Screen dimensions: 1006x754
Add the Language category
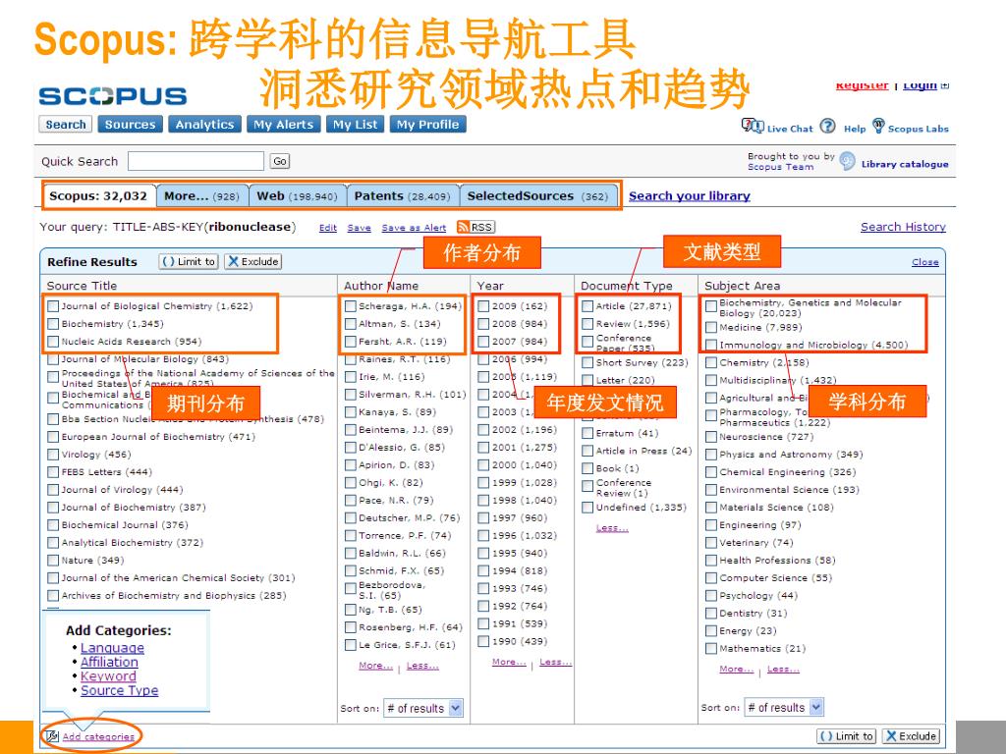coord(112,648)
